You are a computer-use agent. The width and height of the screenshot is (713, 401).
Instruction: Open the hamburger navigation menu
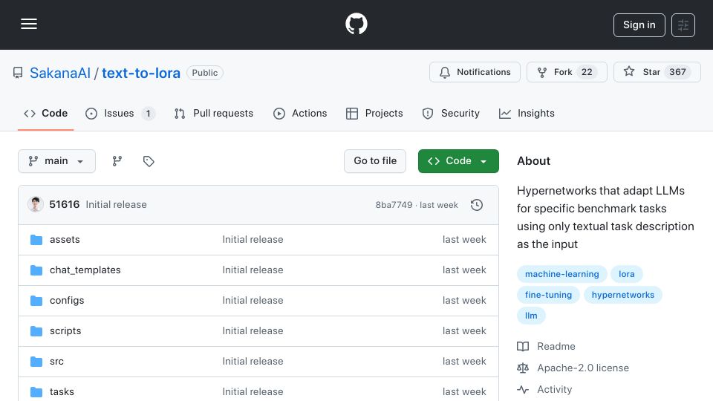(x=29, y=24)
